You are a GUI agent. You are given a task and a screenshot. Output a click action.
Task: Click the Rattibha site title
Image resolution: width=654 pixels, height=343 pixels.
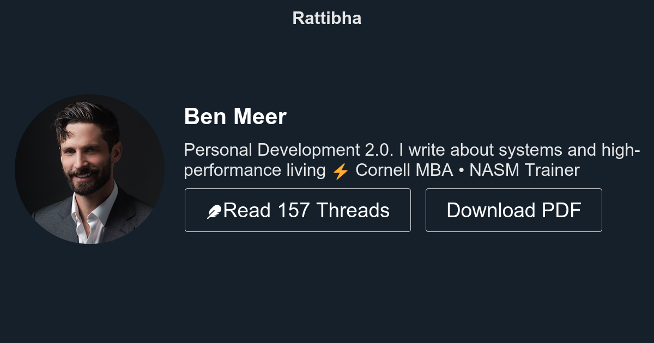(327, 18)
